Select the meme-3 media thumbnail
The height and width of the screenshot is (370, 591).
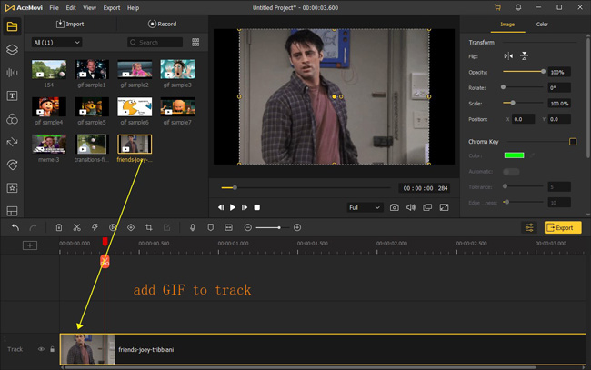pyautogui.click(x=49, y=145)
